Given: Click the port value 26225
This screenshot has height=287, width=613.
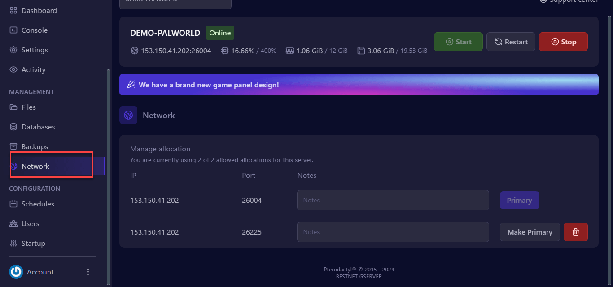Looking at the screenshot, I should [252, 232].
